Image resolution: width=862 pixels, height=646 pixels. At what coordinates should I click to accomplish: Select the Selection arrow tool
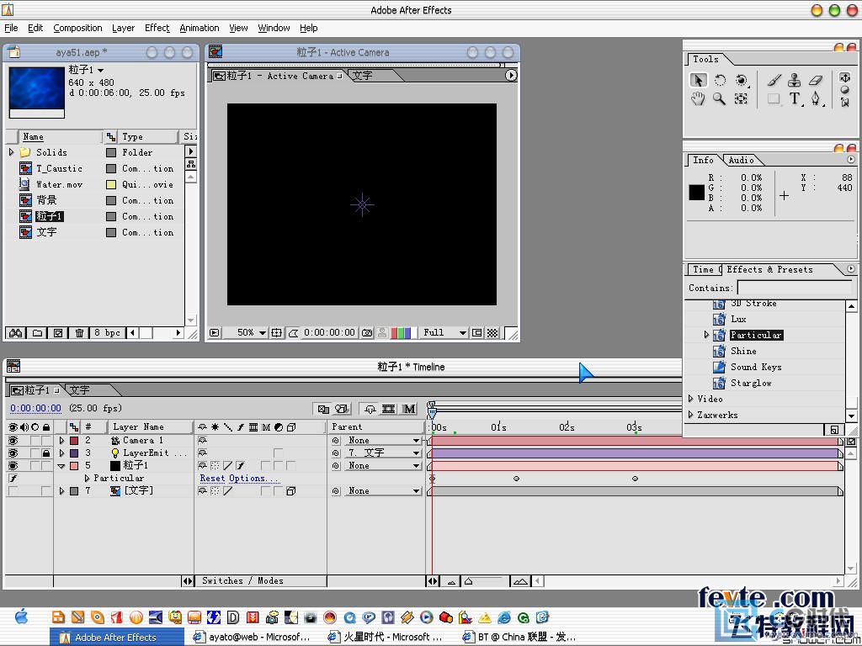point(698,80)
